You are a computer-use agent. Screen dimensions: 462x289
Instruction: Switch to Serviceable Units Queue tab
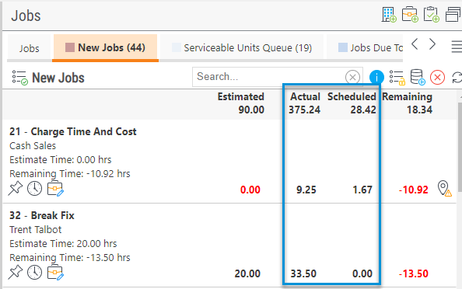(242, 47)
